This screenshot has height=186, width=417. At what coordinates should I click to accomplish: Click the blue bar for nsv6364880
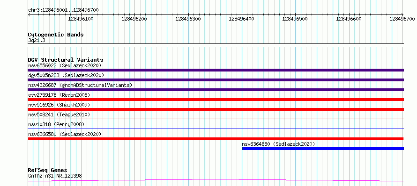point(323,149)
